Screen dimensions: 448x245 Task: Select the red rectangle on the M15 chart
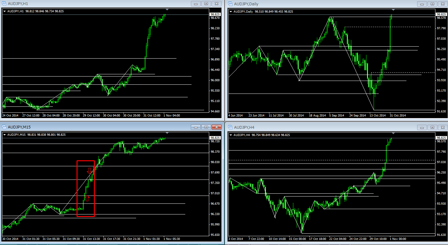pos(77,189)
